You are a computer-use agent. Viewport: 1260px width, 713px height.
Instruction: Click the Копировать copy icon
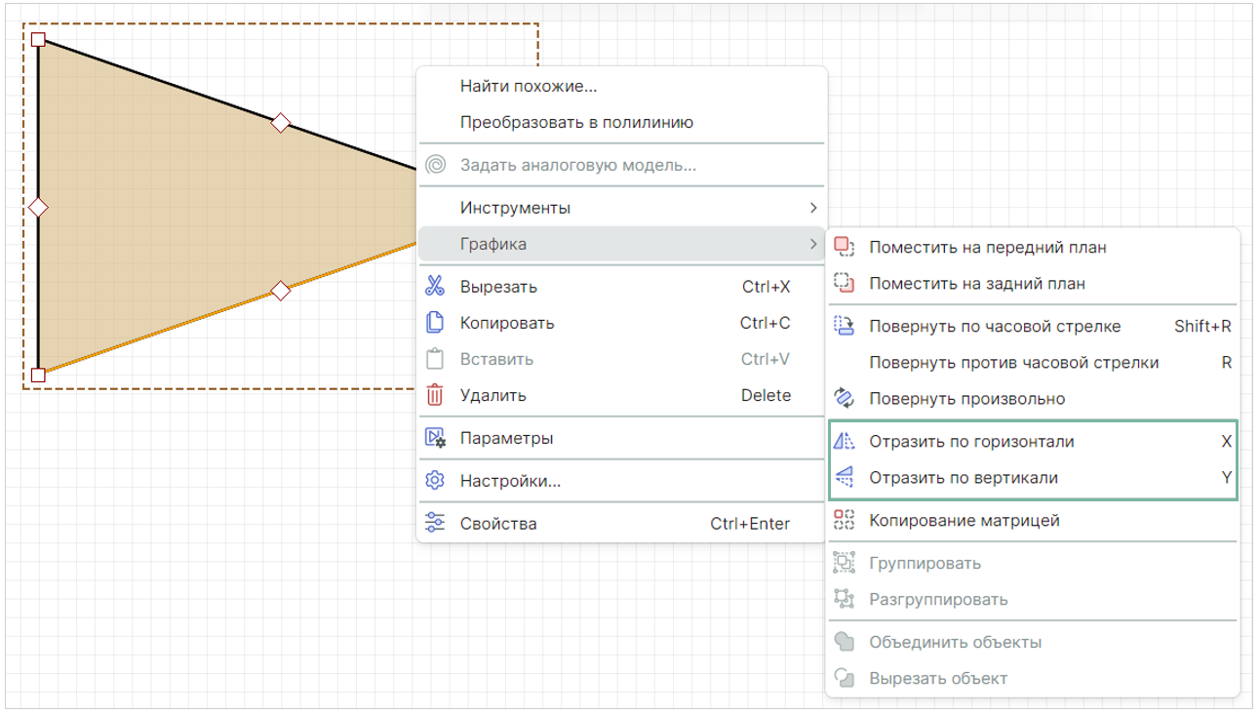[x=435, y=323]
